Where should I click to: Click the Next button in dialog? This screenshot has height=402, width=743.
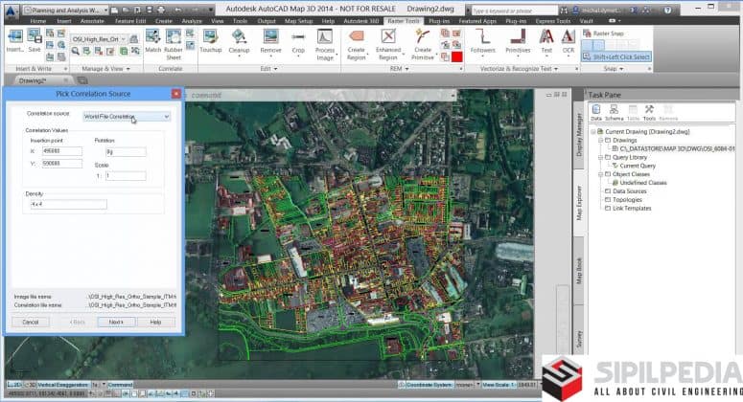click(x=115, y=323)
